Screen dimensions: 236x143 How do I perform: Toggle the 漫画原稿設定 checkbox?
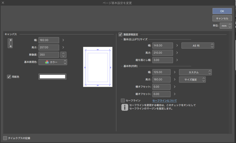click(120, 35)
